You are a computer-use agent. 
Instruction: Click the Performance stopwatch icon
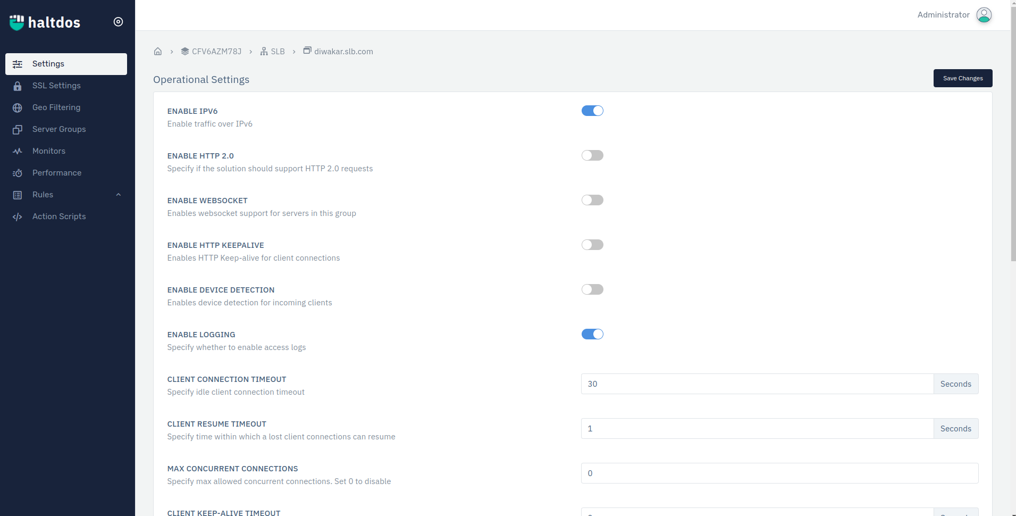[x=18, y=173]
